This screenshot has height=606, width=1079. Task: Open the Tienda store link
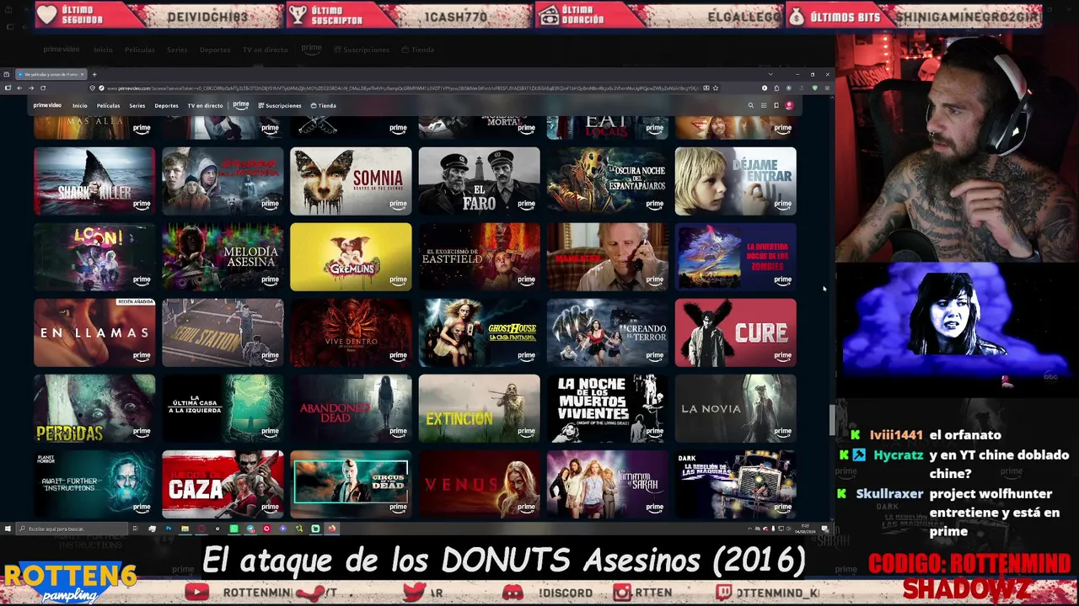coord(324,105)
